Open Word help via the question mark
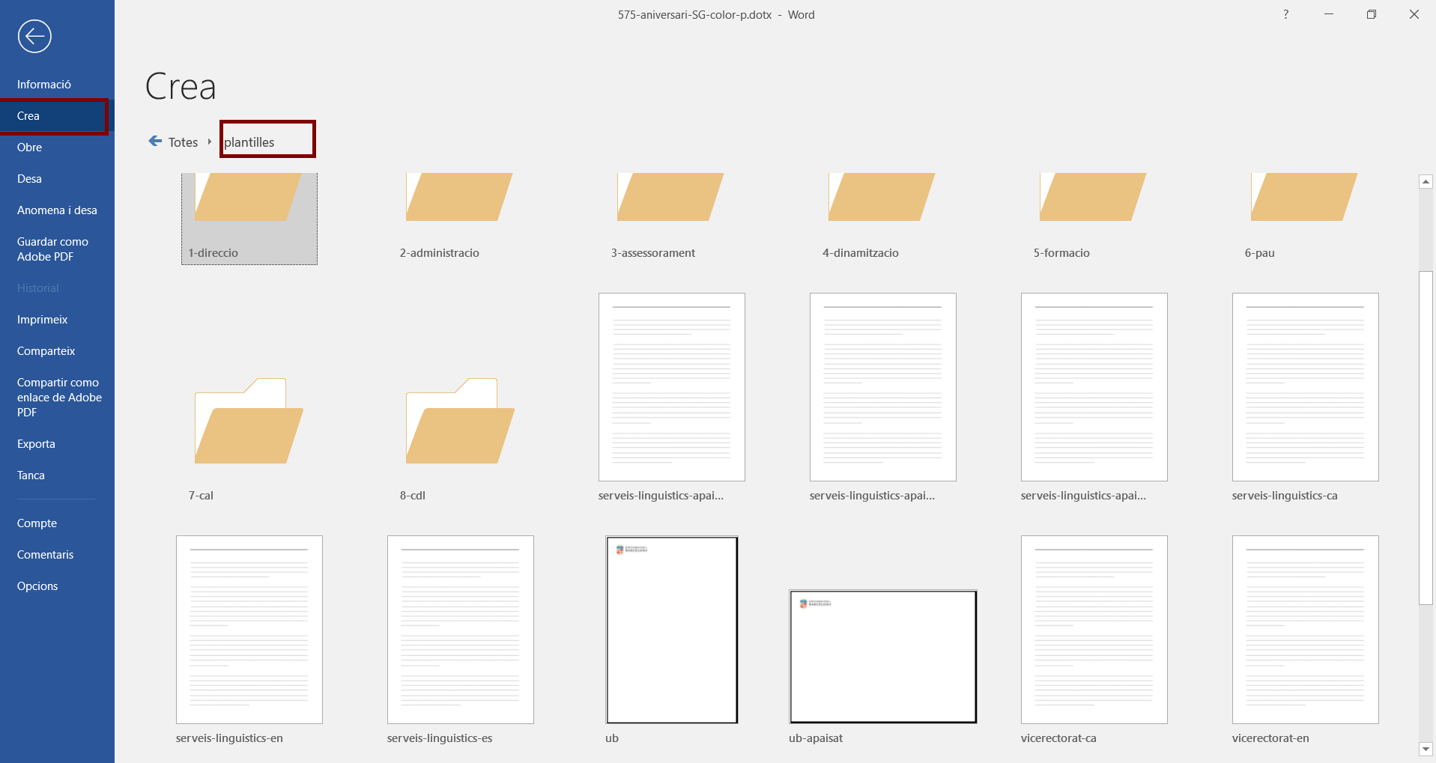Viewport: 1436px width, 763px height. pyautogui.click(x=1285, y=14)
